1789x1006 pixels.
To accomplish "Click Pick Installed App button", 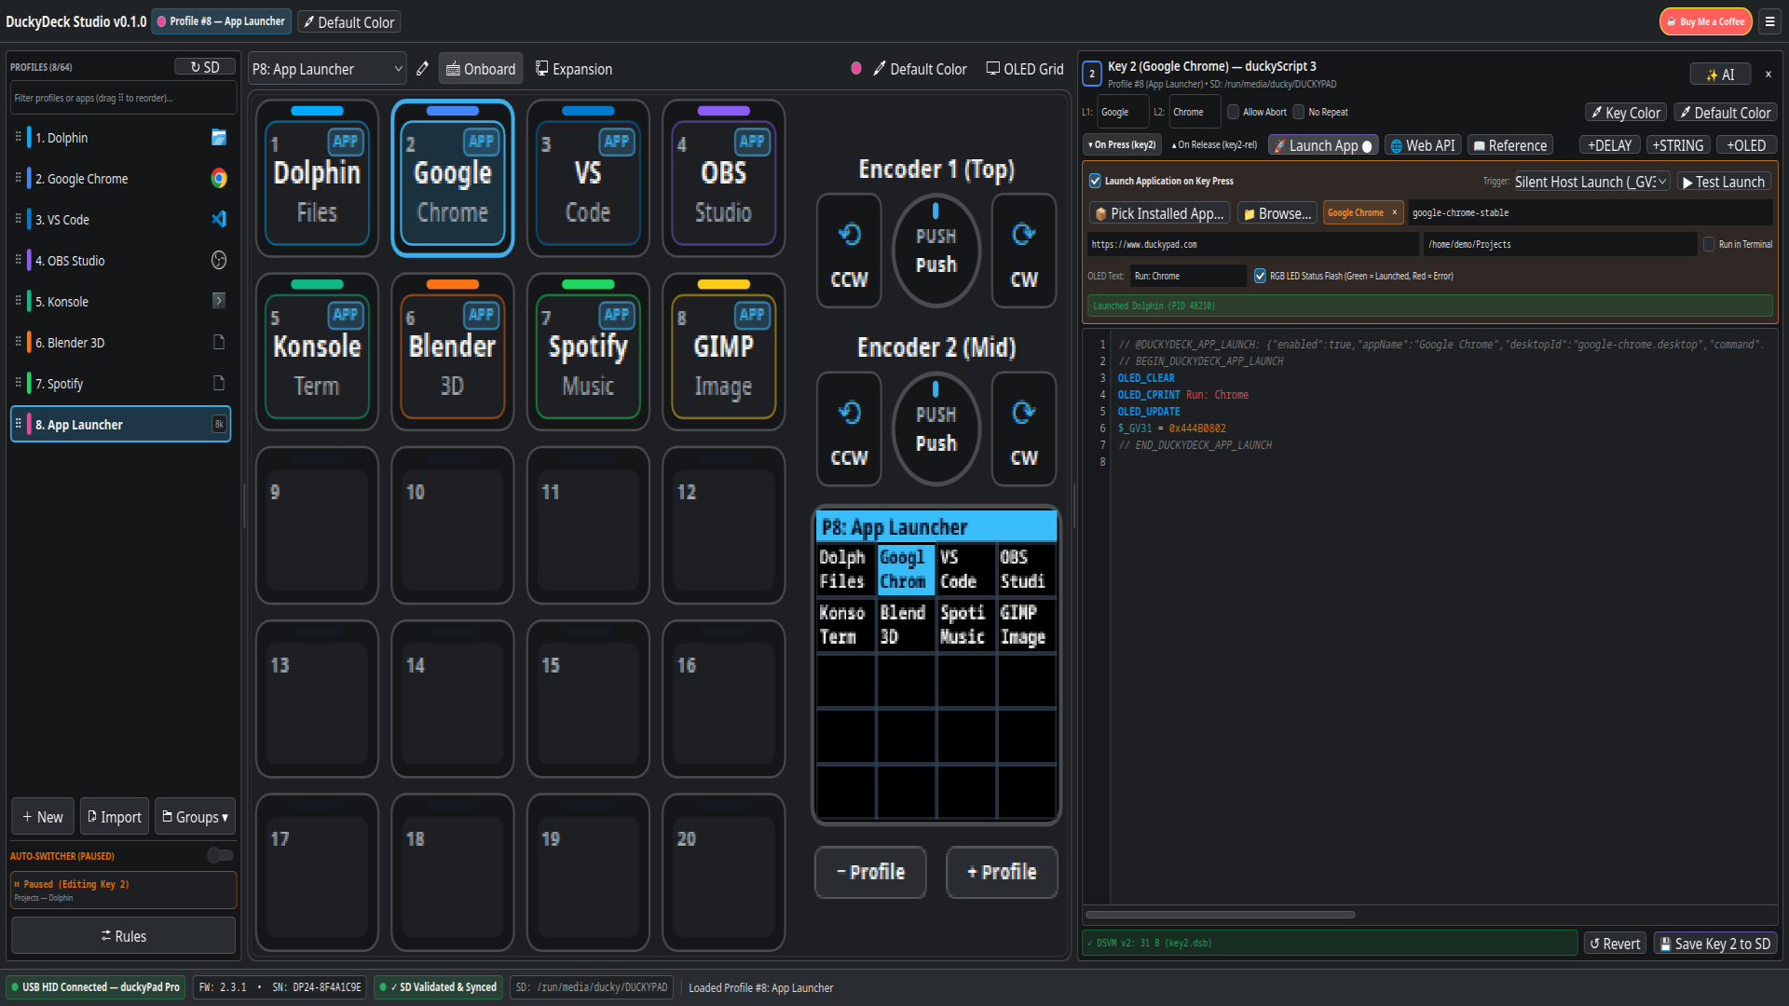I will click(1159, 213).
